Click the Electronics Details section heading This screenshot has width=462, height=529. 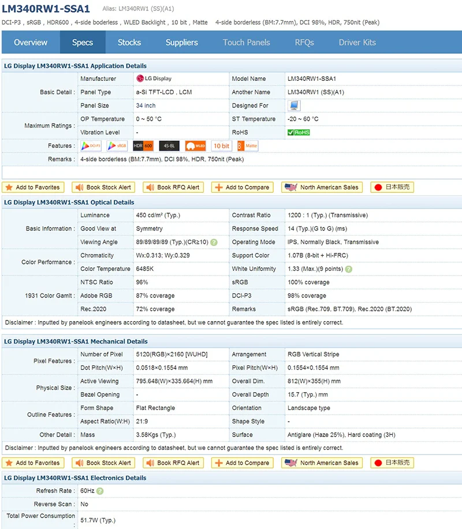(75, 478)
